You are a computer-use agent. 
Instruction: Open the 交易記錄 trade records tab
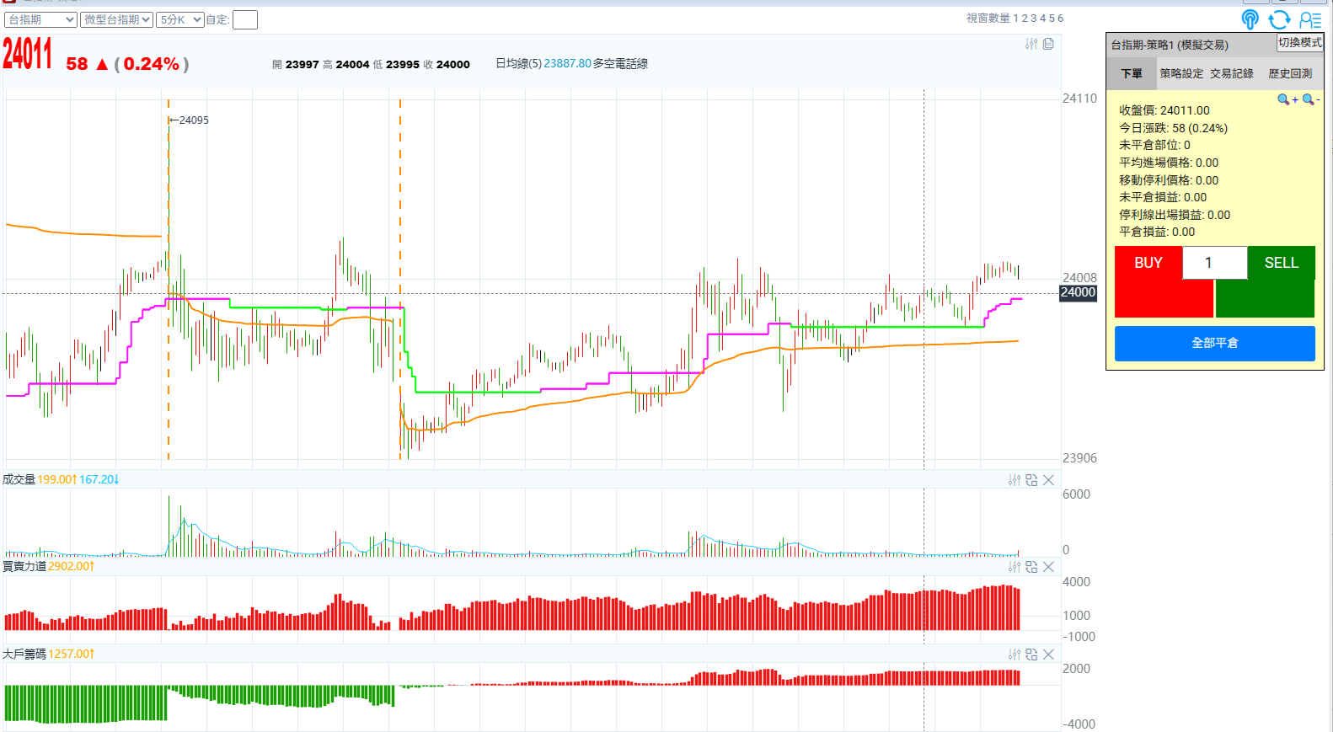[1232, 74]
